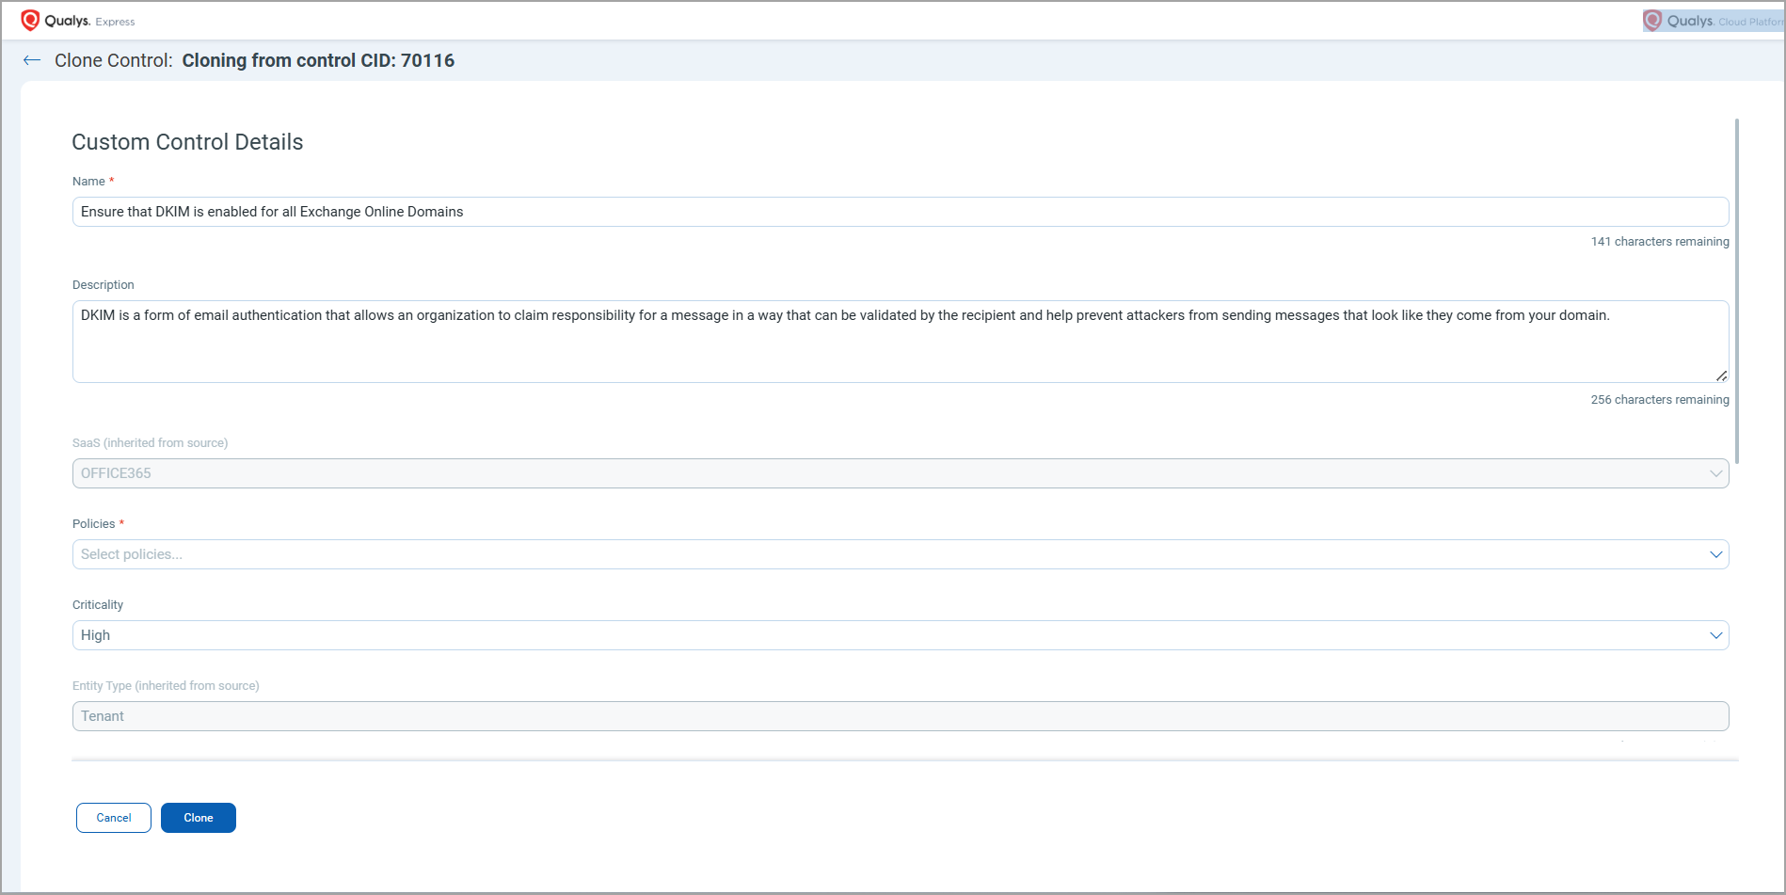Image resolution: width=1786 pixels, height=895 pixels.
Task: Click the 'Policies' field label
Action: tap(94, 524)
